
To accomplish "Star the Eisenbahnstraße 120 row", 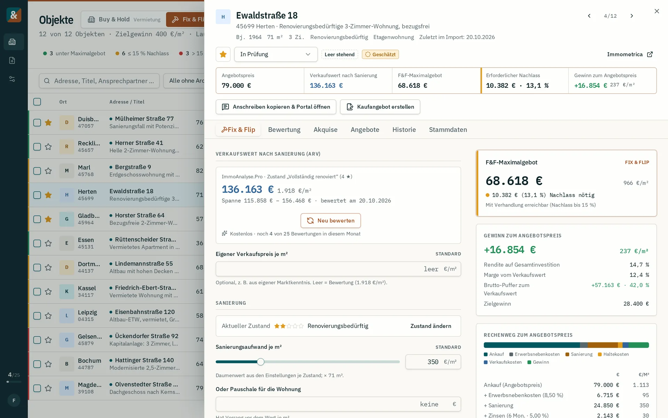I will [48, 316].
